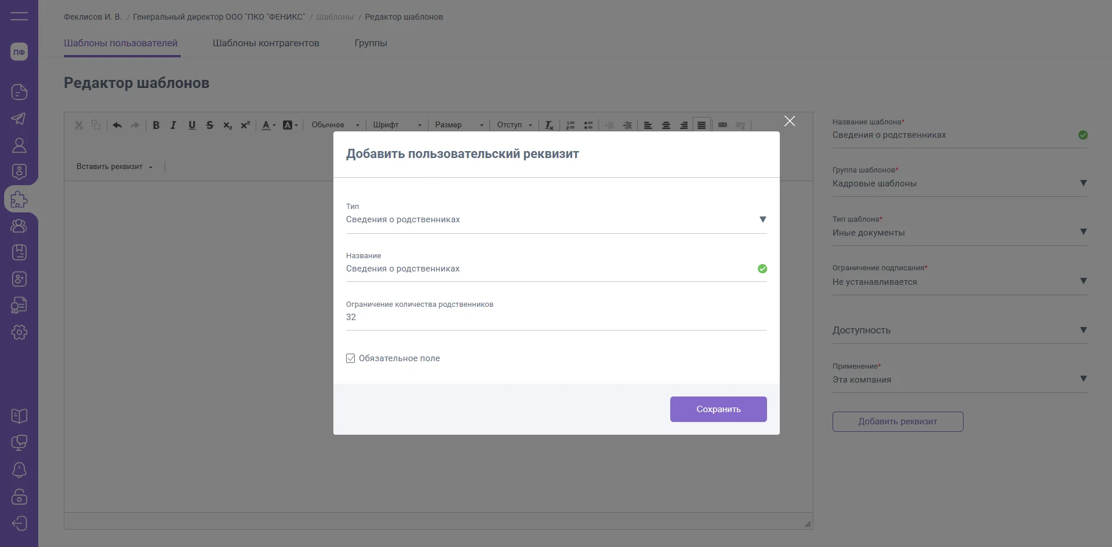Click the center align icon in the toolbar
Image resolution: width=1112 pixels, height=547 pixels.
pyautogui.click(x=666, y=125)
